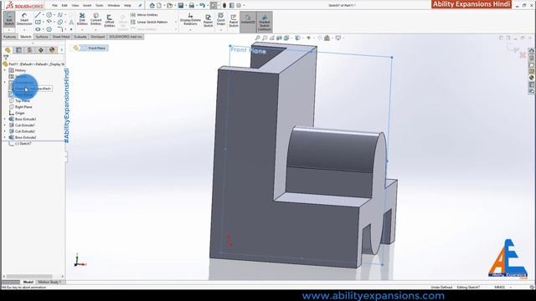Screen dimensions: 536x301
Task: Open the Help menu
Action: click(127, 6)
